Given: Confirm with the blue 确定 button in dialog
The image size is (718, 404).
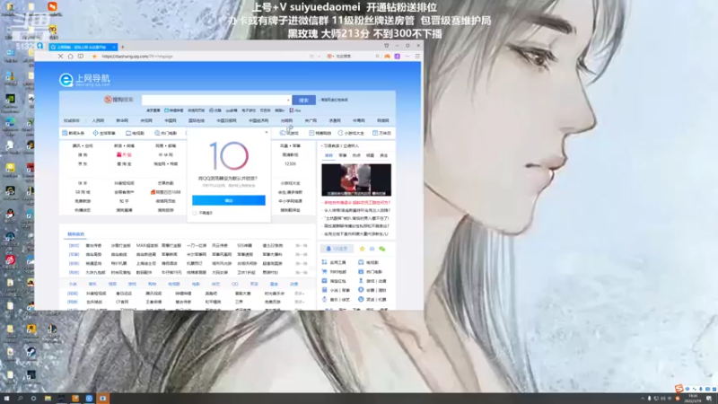Looking at the screenshot, I should pos(229,200).
